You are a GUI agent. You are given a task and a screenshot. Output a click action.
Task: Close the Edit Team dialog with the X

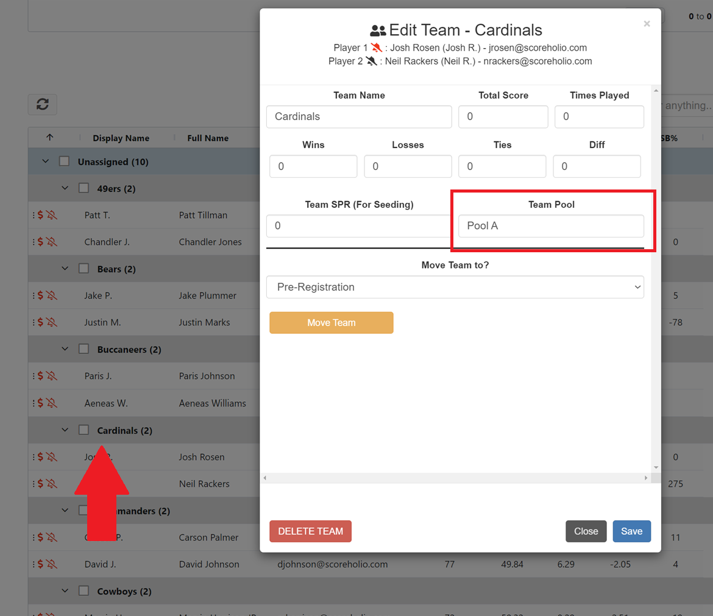(x=647, y=24)
